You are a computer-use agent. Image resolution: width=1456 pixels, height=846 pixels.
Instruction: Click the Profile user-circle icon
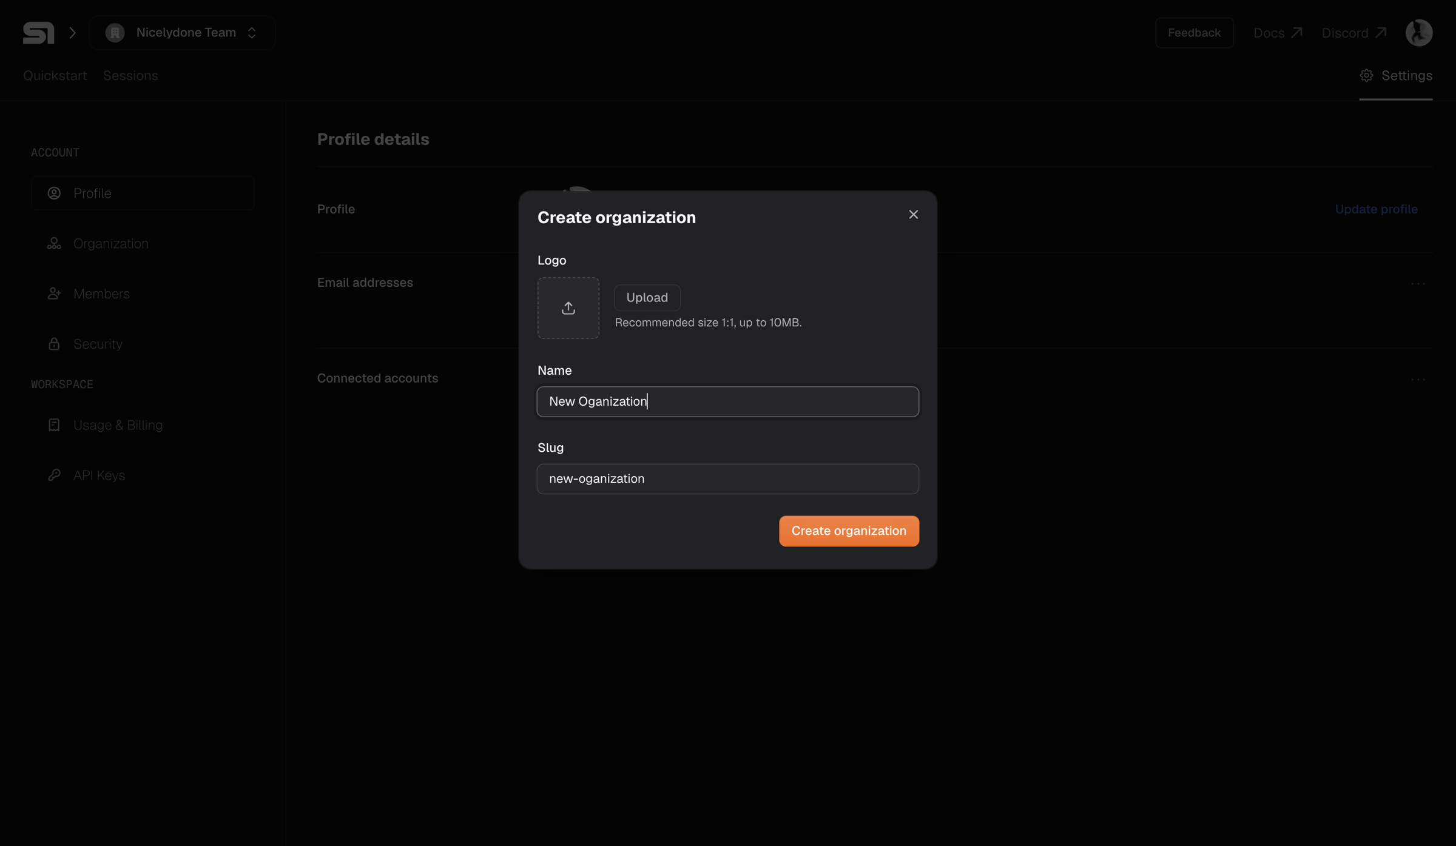pos(54,193)
